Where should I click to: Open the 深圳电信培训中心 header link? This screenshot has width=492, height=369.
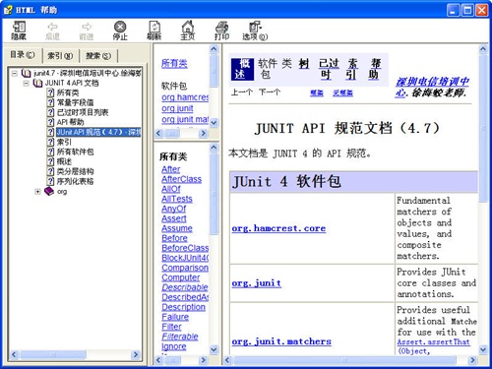[432, 87]
